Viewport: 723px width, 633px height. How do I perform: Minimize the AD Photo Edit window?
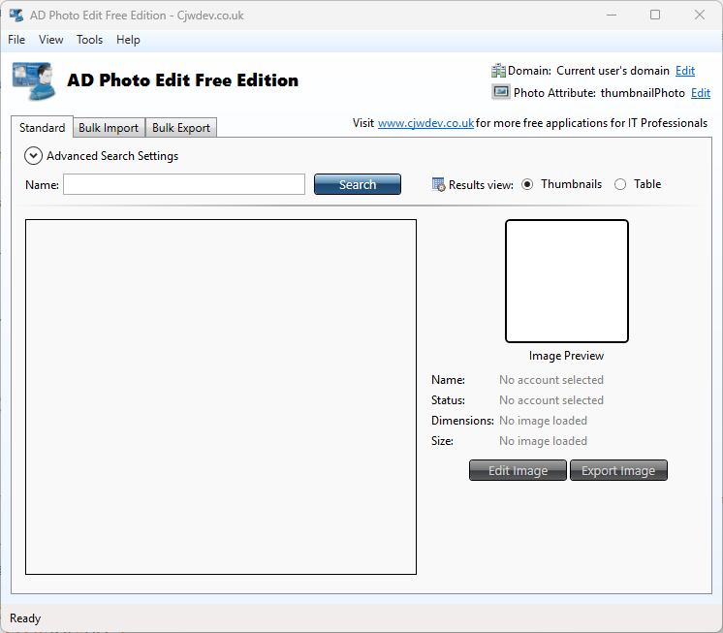[x=612, y=15]
